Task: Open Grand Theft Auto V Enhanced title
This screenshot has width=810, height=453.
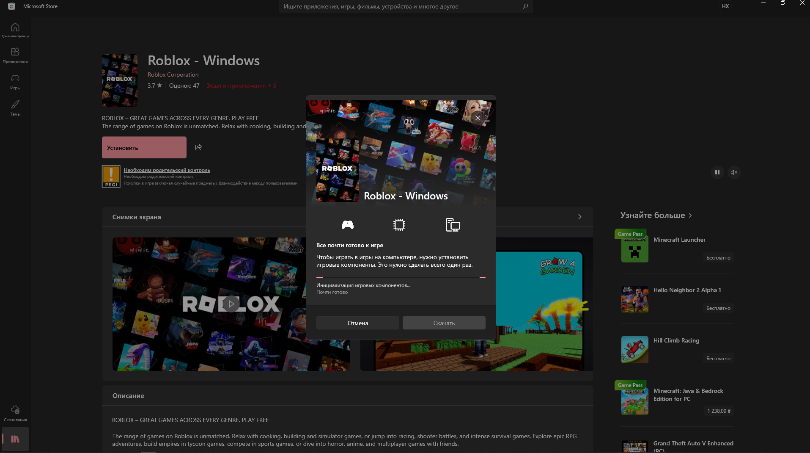Action: 693,446
